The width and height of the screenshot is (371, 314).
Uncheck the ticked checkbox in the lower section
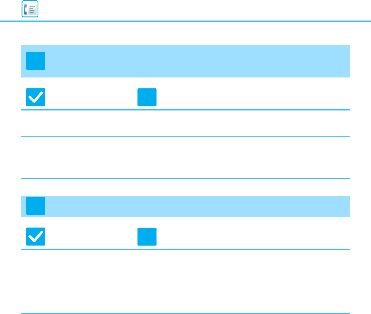click(36, 237)
